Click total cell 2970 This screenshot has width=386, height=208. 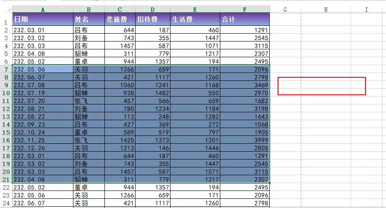(245, 93)
